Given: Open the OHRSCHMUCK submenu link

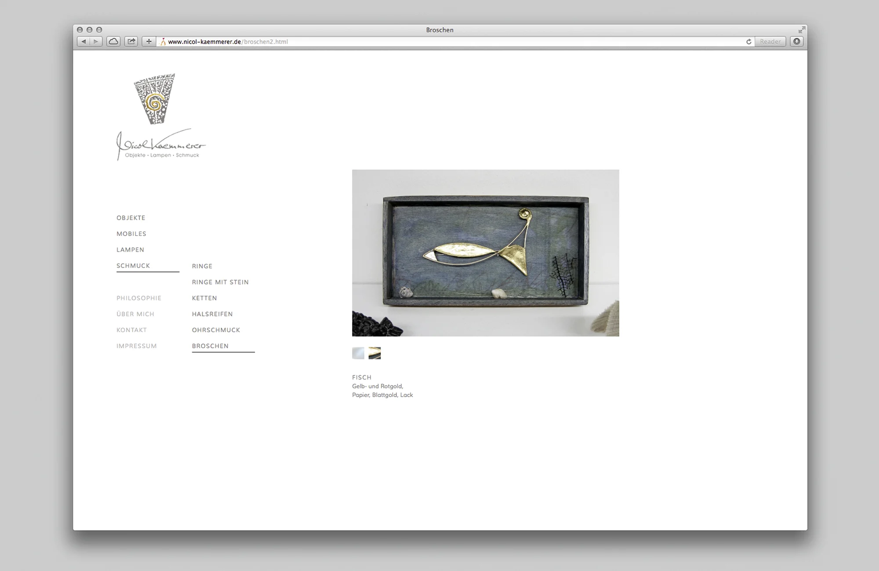Looking at the screenshot, I should pyautogui.click(x=216, y=330).
